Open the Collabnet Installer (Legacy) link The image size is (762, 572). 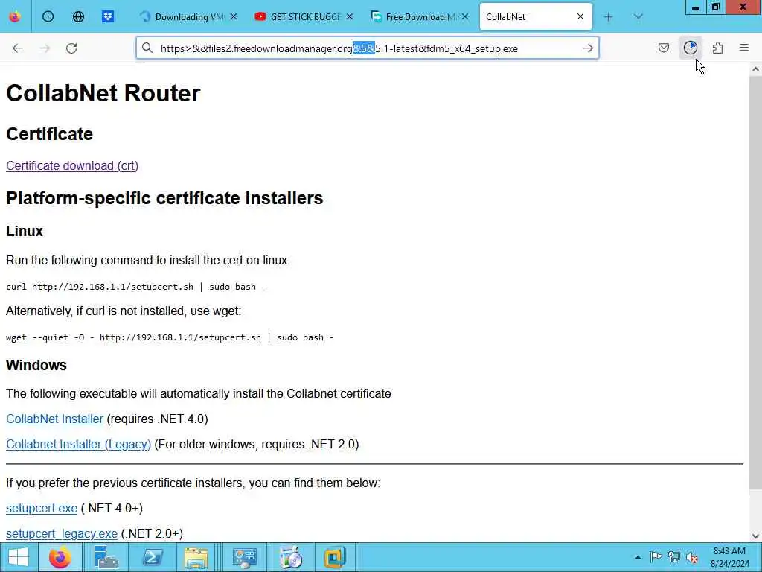pos(78,444)
